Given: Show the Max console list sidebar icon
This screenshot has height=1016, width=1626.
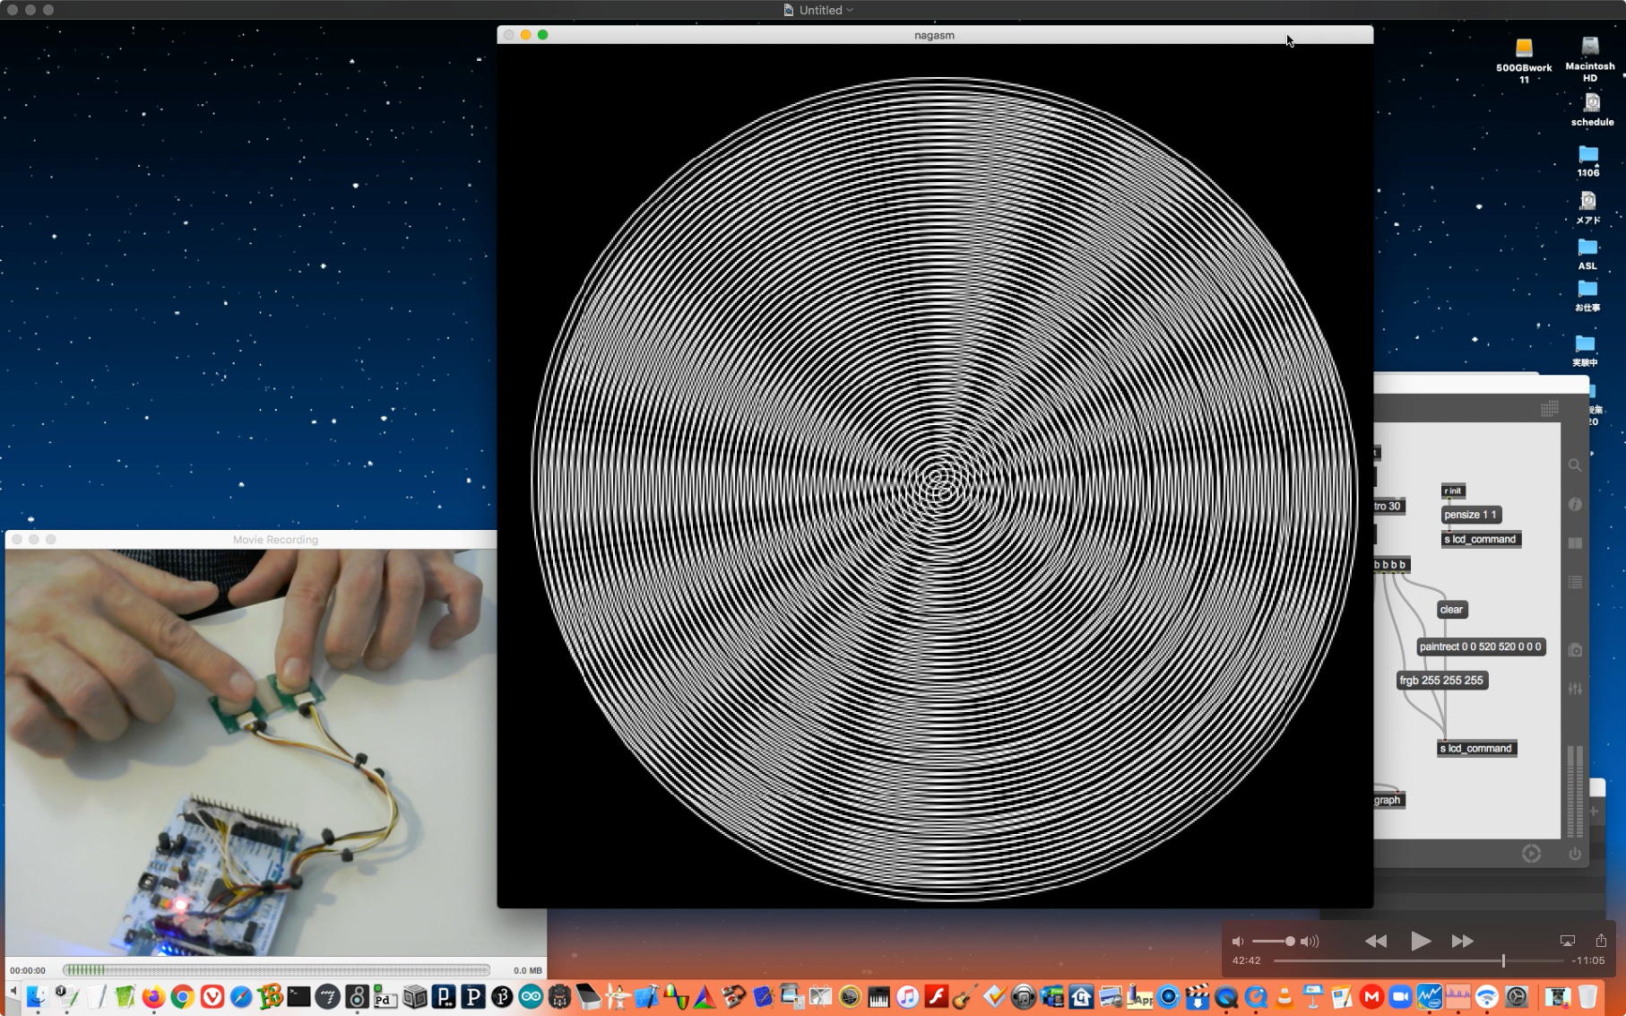Looking at the screenshot, I should click(x=1575, y=583).
